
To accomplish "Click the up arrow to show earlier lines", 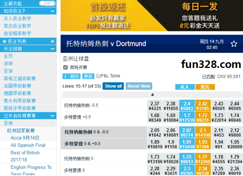I will tap(152, 95).
